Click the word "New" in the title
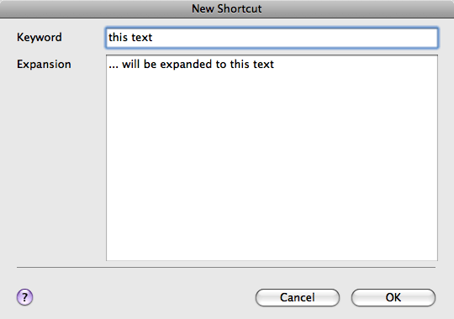This screenshot has height=319, width=454. 203,8
